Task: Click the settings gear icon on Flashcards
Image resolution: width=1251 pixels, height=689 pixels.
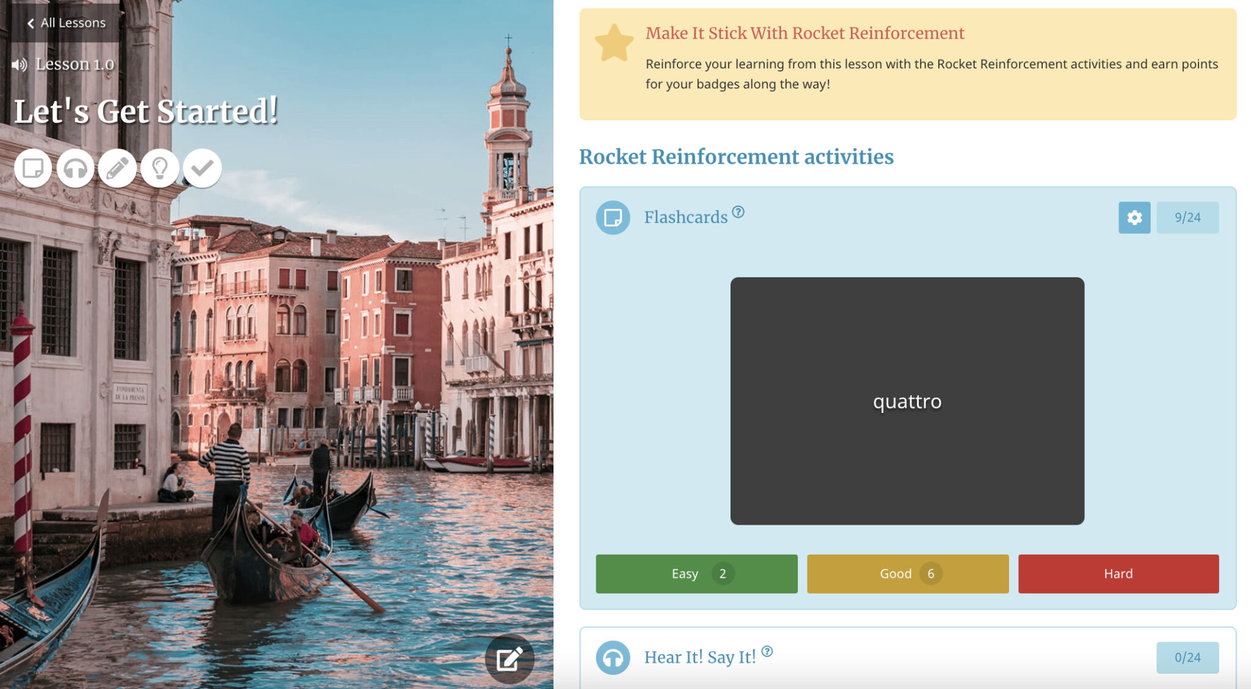Action: click(x=1134, y=217)
